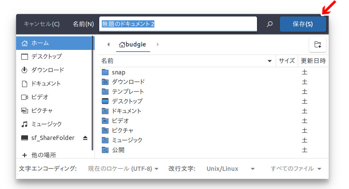
Task: Open the すべてのファイル filter dropdown
Action: coord(296,169)
